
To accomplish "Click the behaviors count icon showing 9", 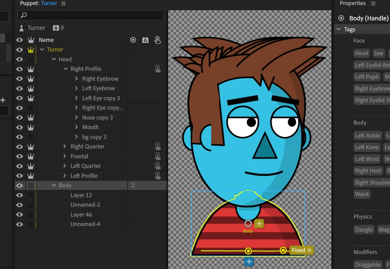I will 56,28.
